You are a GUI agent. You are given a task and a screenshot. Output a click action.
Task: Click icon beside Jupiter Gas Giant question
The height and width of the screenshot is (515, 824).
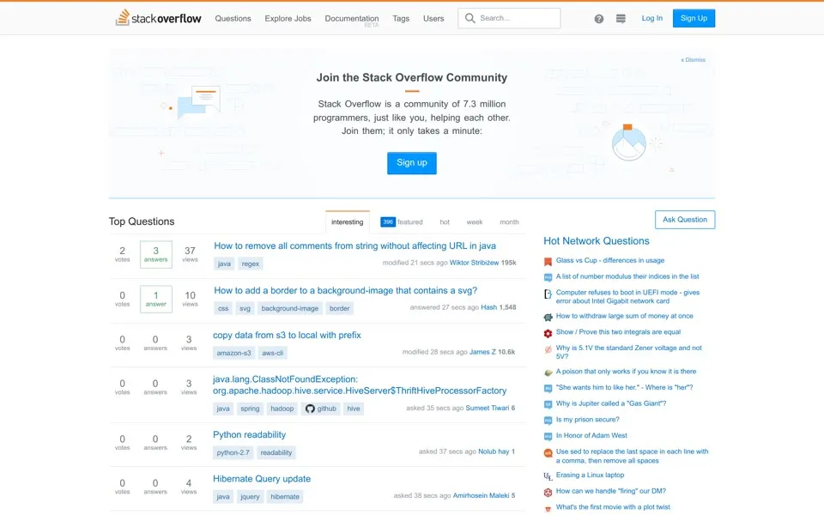pos(548,404)
